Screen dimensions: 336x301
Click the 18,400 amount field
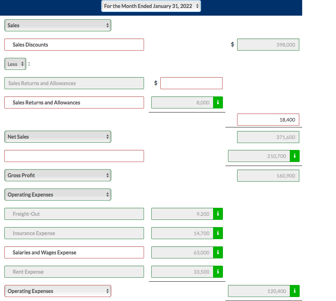tap(268, 120)
